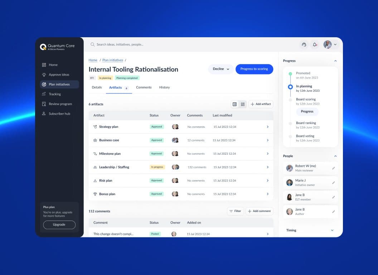Click the Quantum Core logo icon
This screenshot has width=378, height=275.
tap(43, 47)
